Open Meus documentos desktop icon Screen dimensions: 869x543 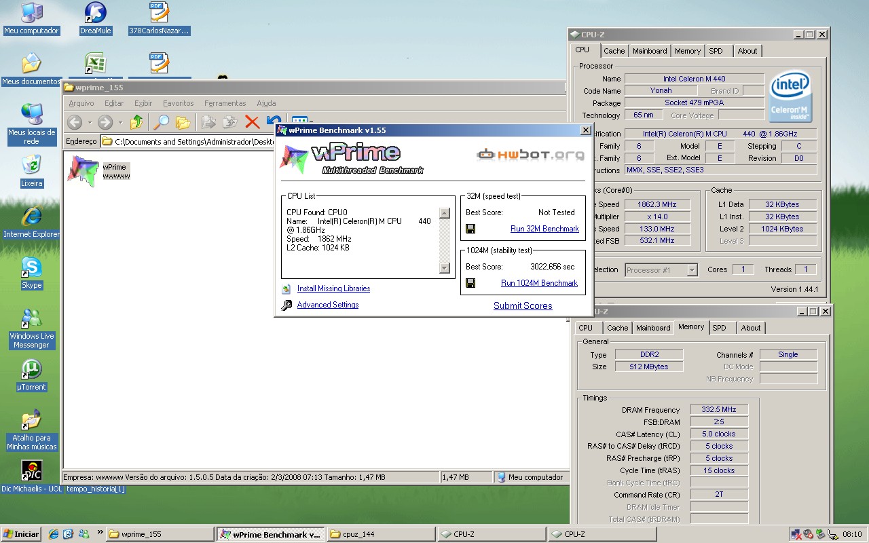[31, 69]
